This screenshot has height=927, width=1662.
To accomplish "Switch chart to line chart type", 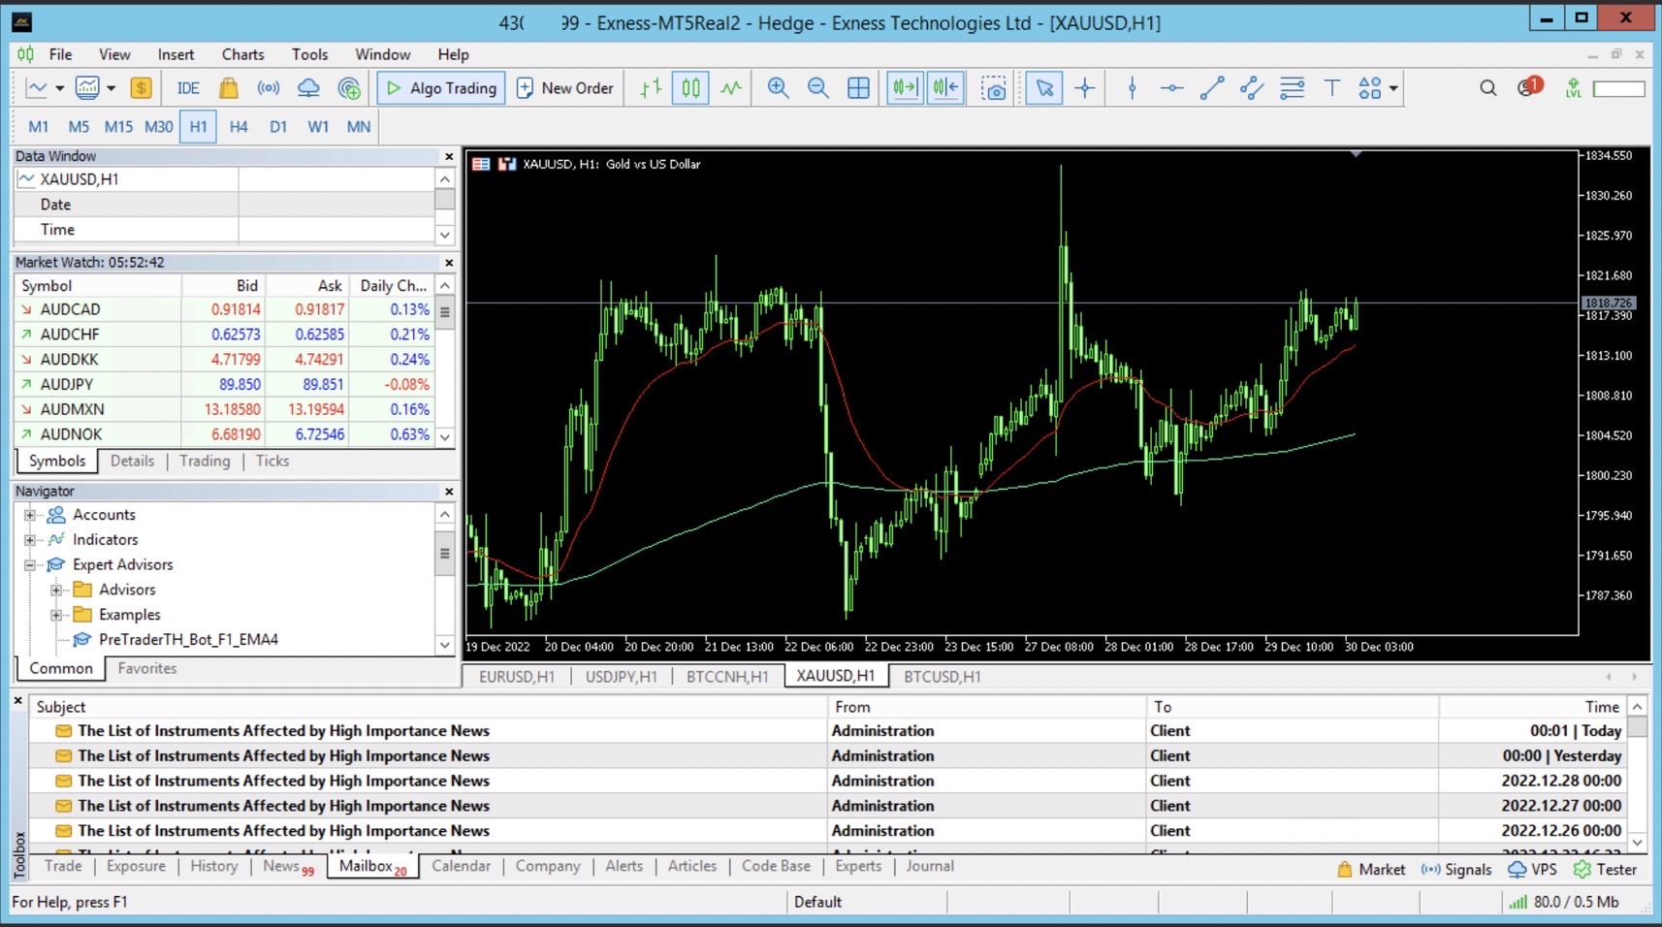I will click(x=731, y=88).
